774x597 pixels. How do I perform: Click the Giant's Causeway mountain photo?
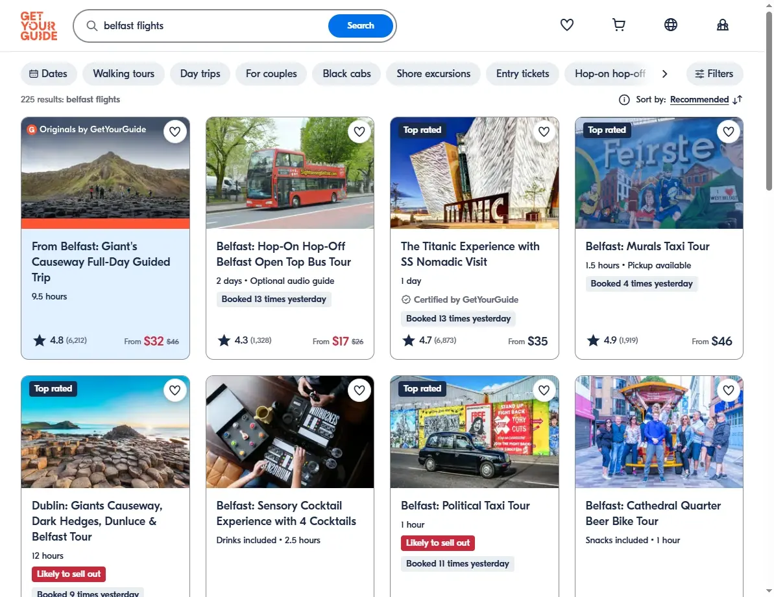coord(105,172)
